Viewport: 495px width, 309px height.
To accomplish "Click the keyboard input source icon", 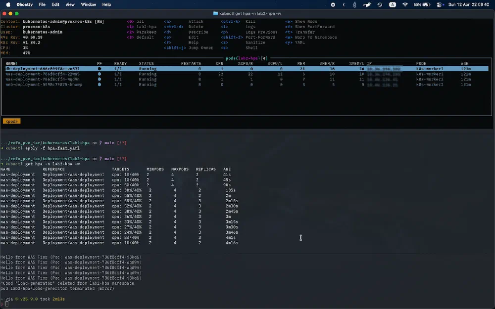I will (x=393, y=4).
